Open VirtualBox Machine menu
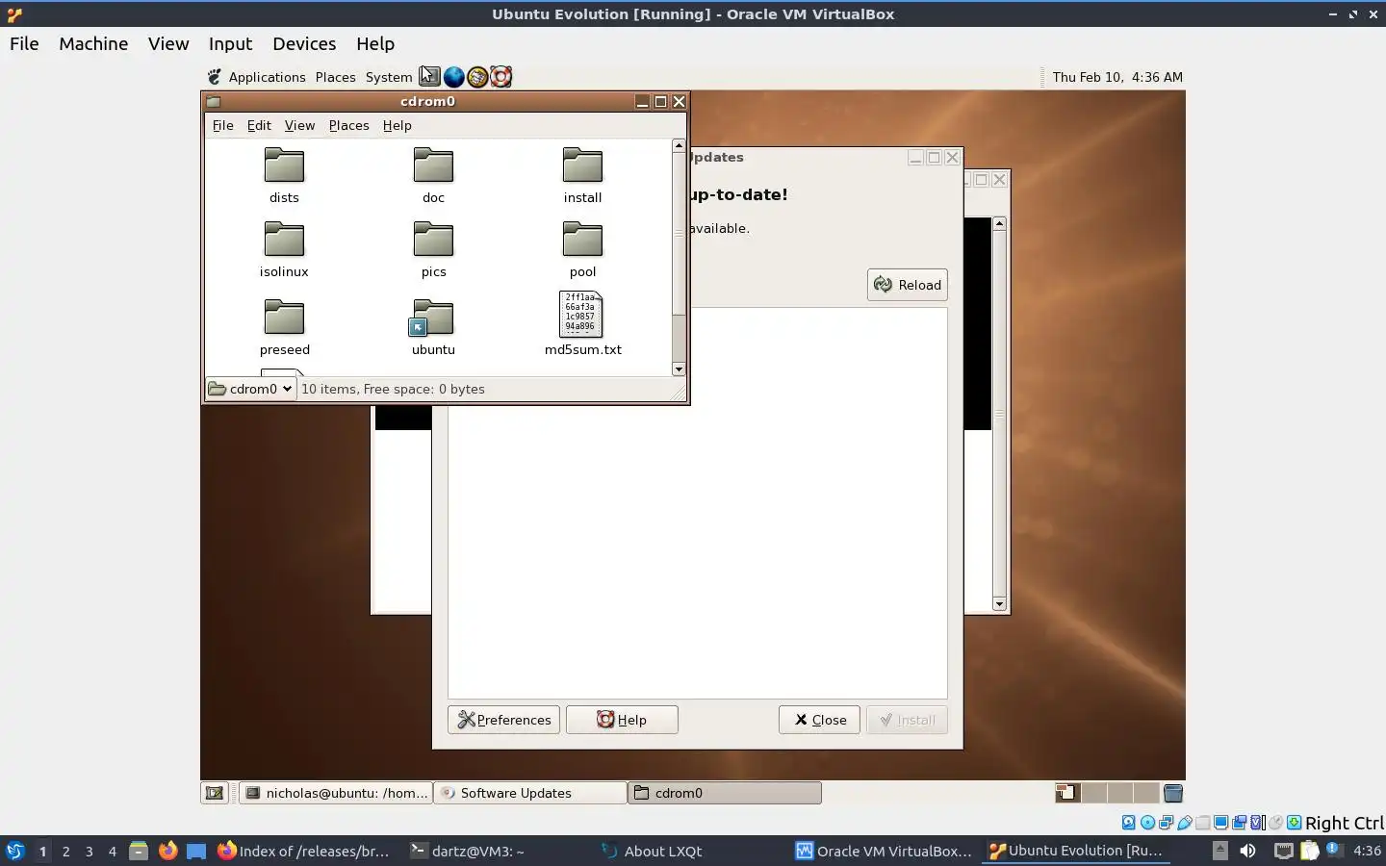This screenshot has height=866, width=1386. click(x=93, y=43)
